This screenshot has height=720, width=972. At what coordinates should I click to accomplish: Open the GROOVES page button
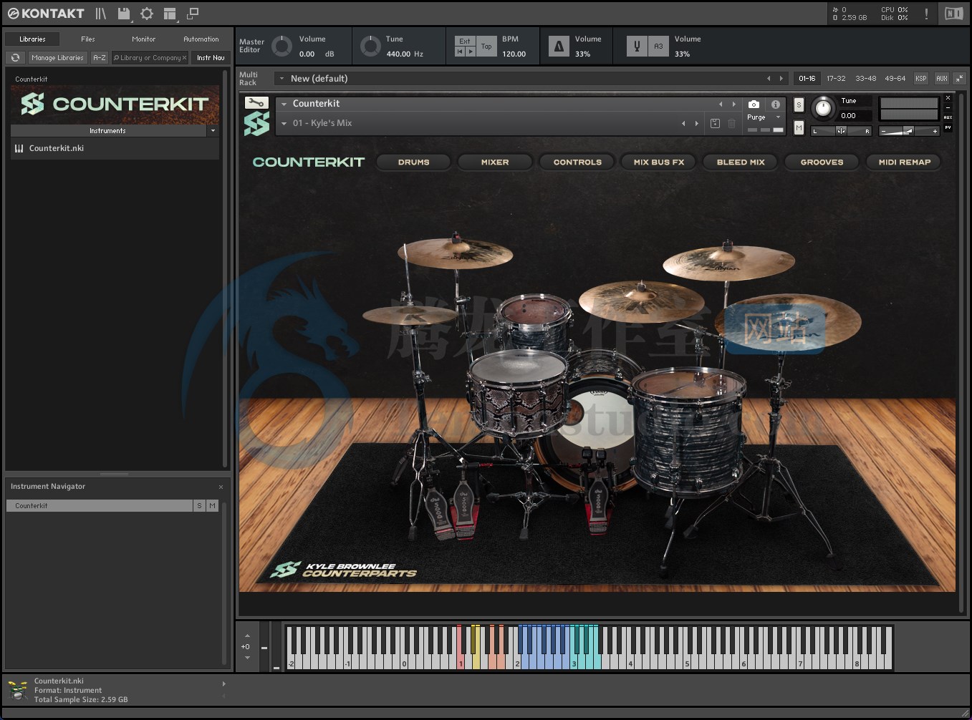point(822,162)
